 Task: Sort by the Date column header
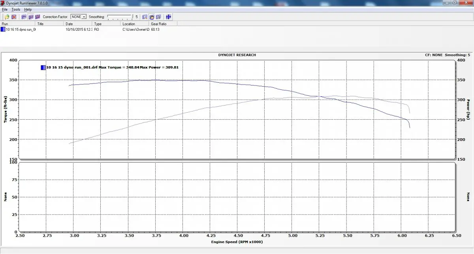pos(79,24)
